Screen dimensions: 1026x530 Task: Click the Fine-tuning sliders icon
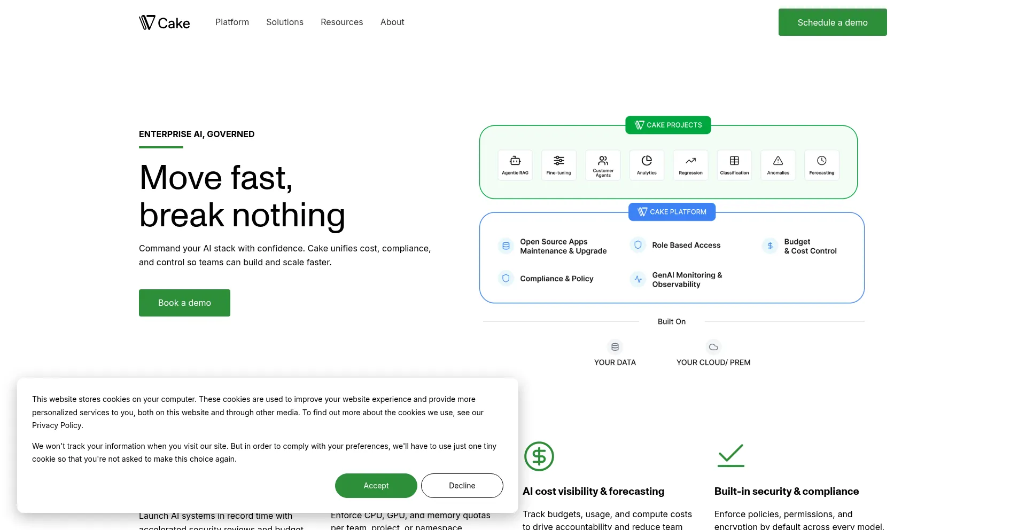pyautogui.click(x=558, y=161)
